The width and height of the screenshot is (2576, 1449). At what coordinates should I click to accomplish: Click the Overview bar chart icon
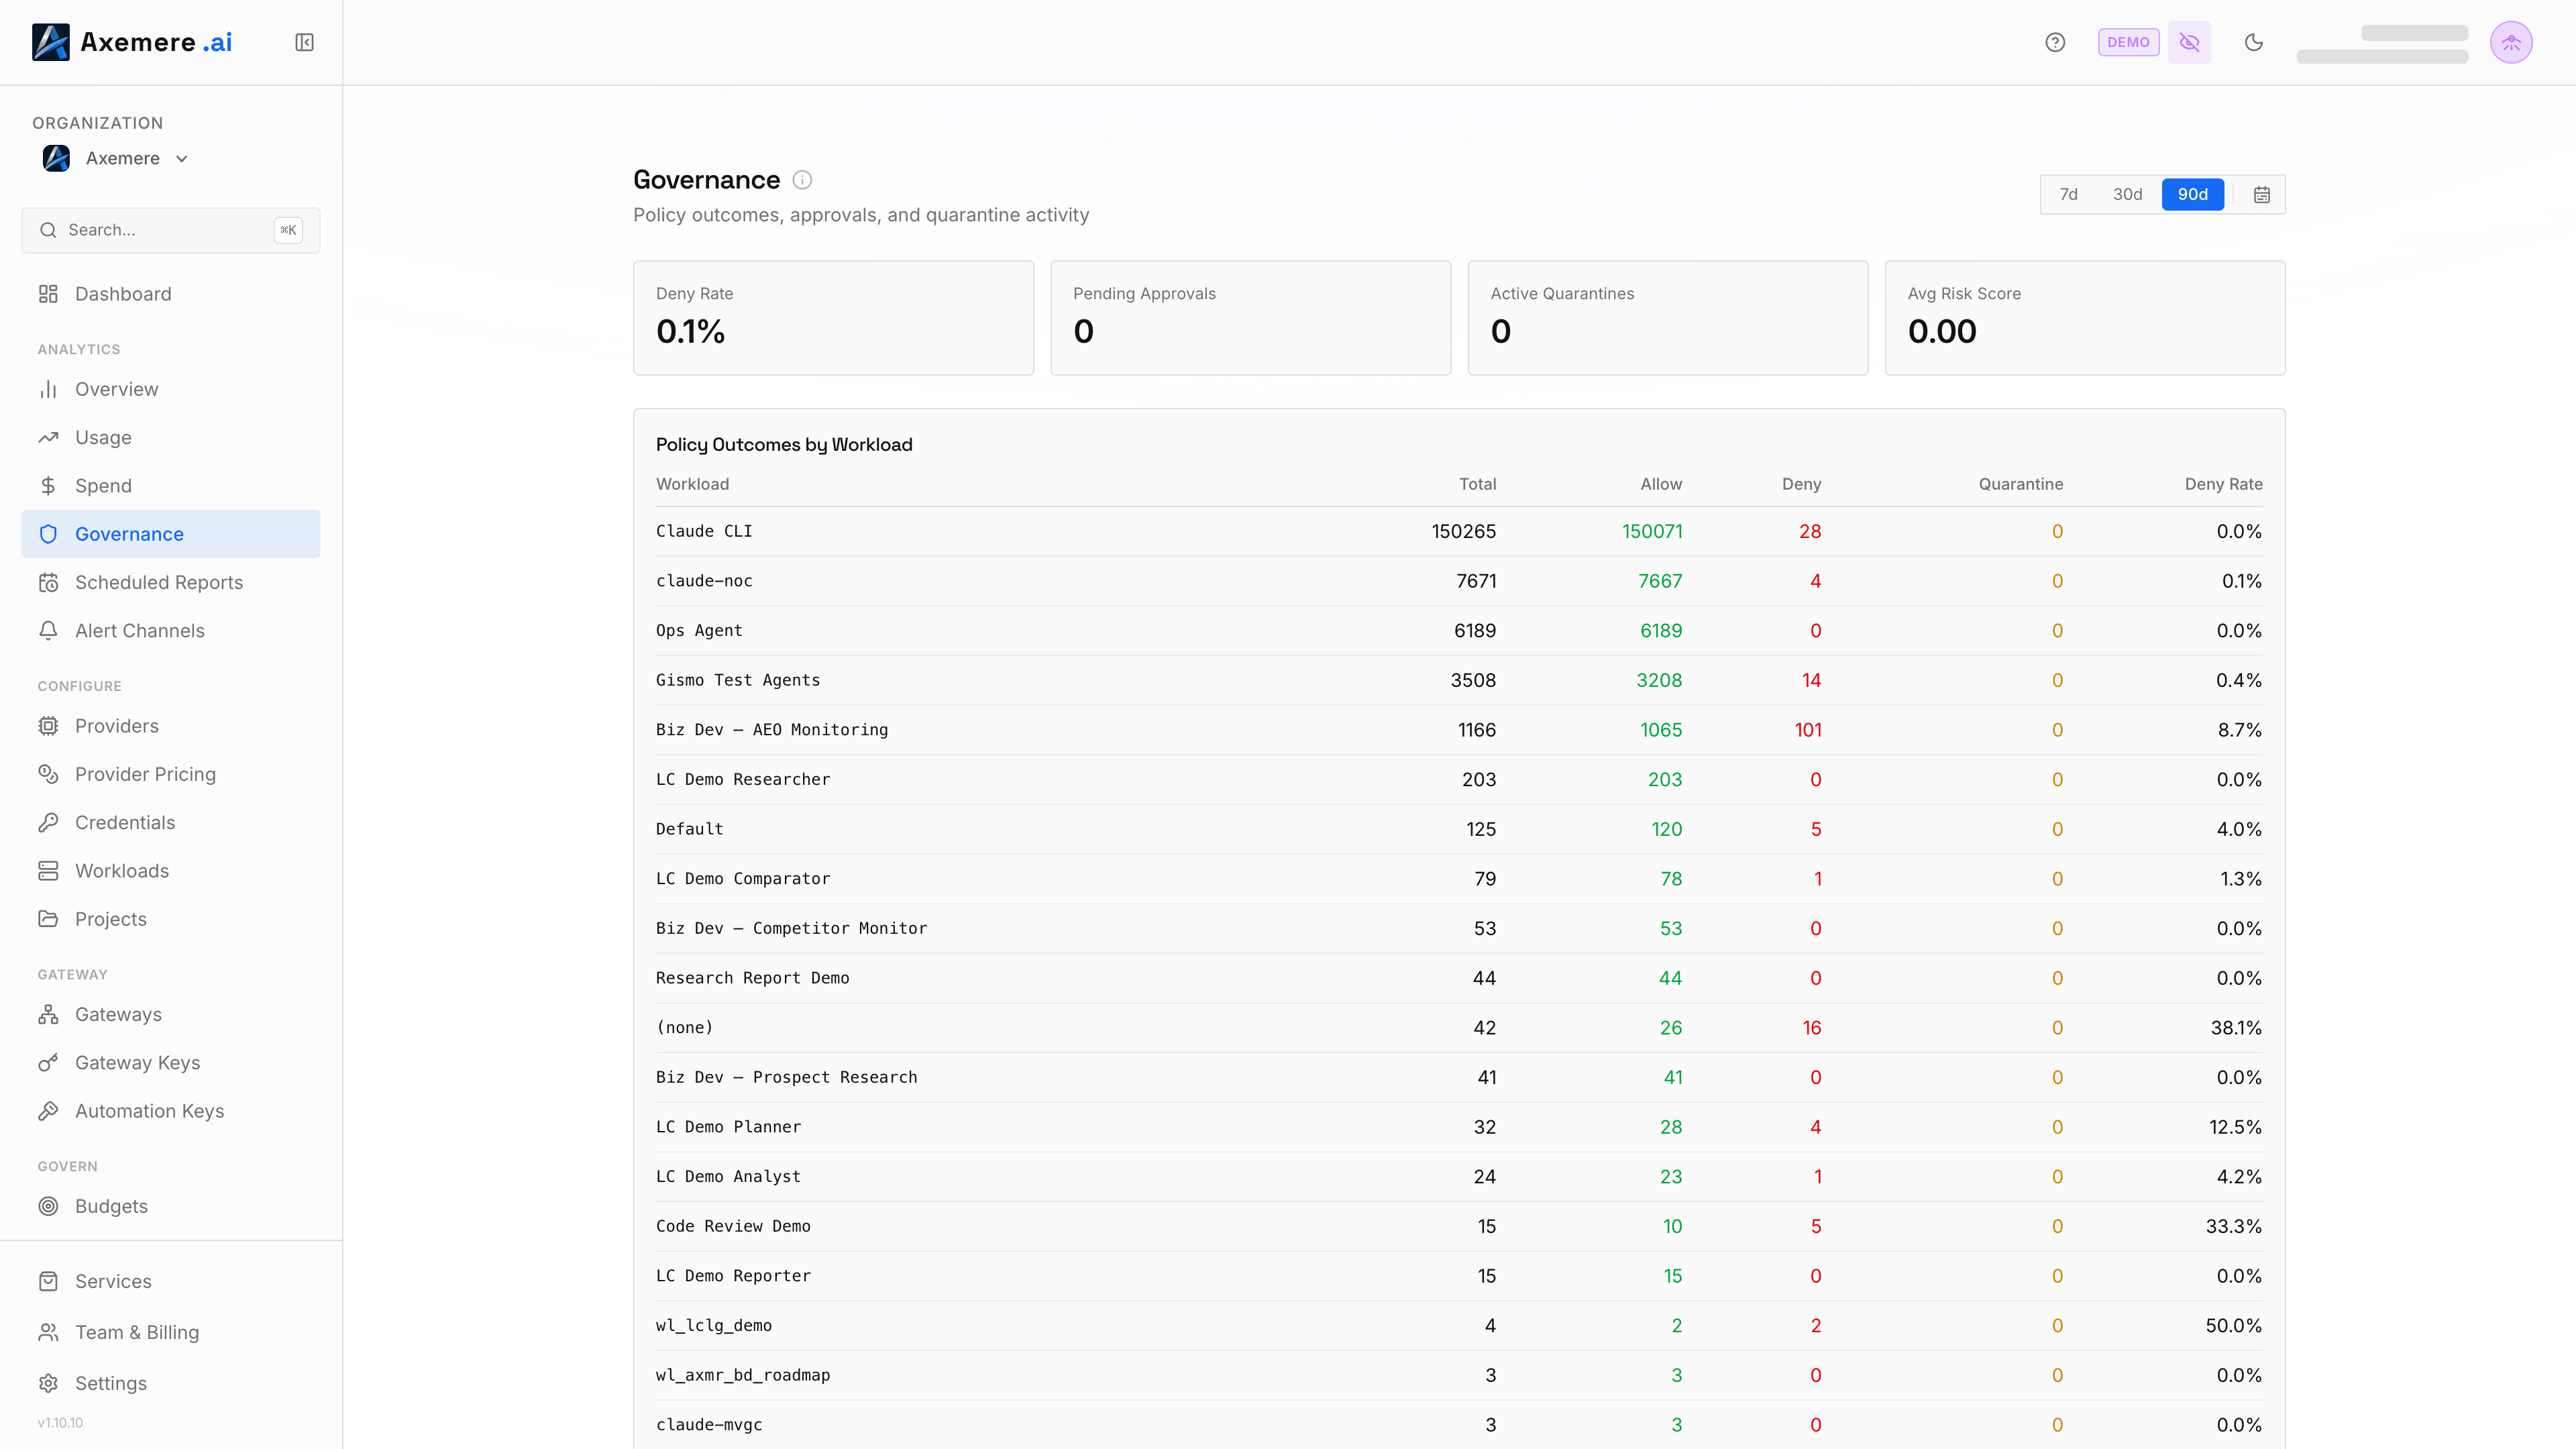[48, 389]
